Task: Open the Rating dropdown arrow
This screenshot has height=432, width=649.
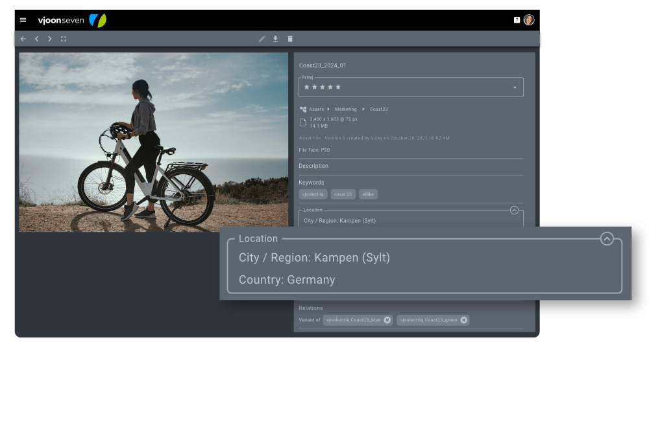Action: click(x=515, y=87)
